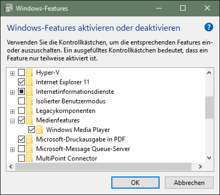Expand the Internetinformationsdienste tree node
Image resolution: width=220 pixels, height=195 pixels.
click(x=12, y=92)
